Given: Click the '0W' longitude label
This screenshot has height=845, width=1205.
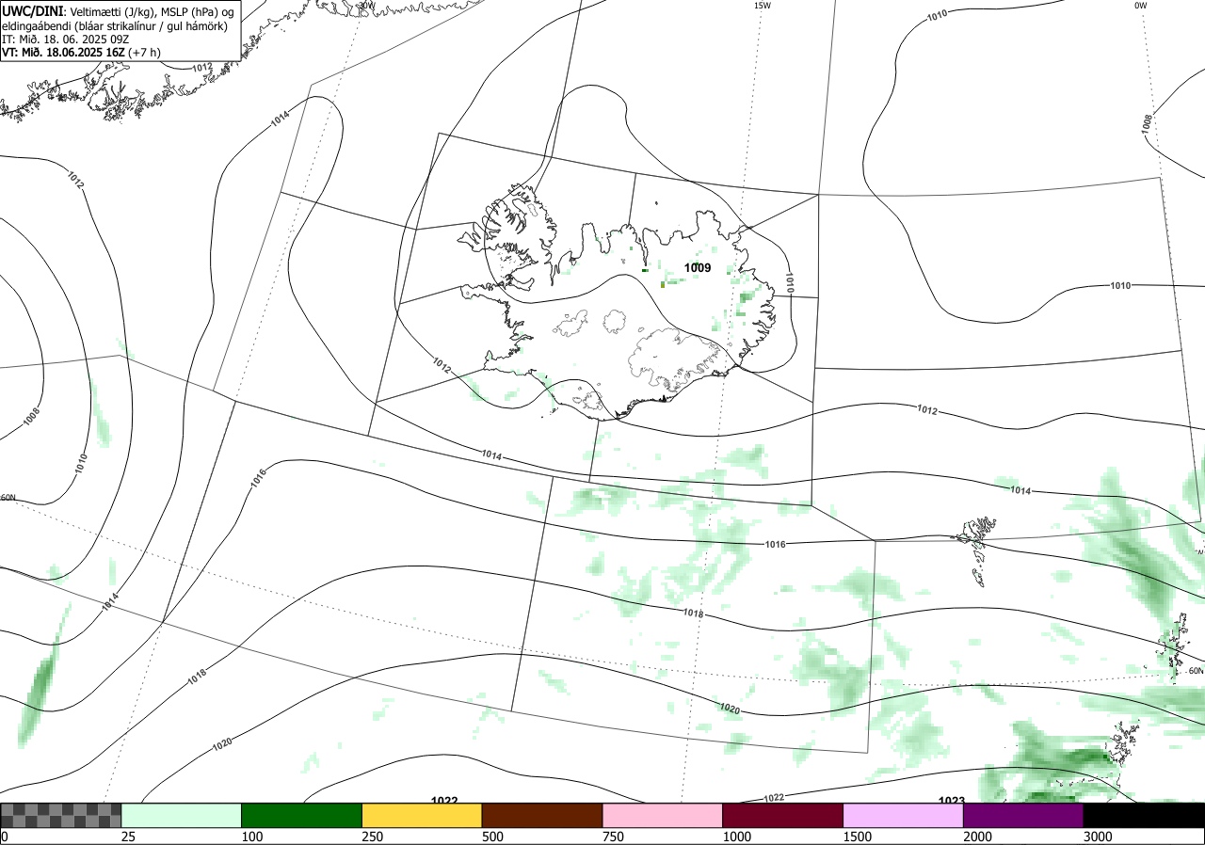Looking at the screenshot, I should coord(1141,6).
